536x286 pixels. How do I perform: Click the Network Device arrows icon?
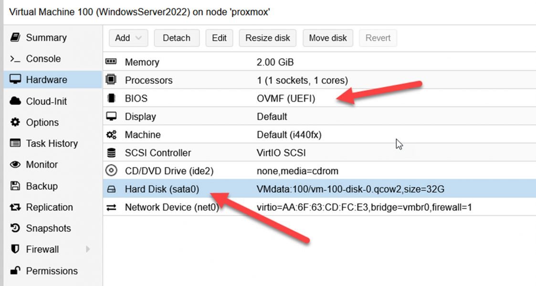pyautogui.click(x=112, y=207)
